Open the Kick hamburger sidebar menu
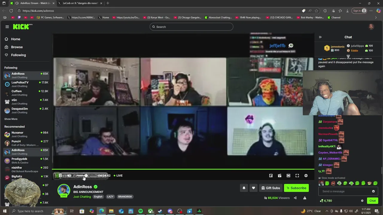This screenshot has width=383, height=215. point(7,27)
